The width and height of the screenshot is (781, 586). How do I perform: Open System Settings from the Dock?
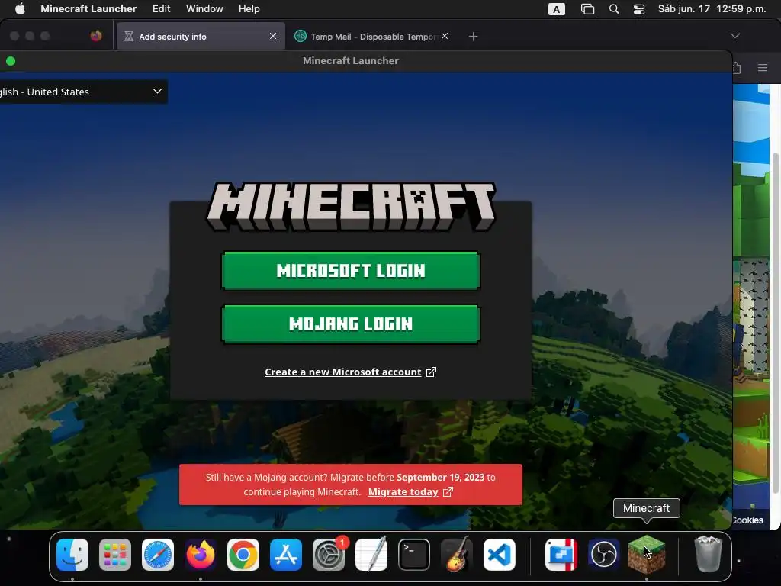(x=329, y=555)
